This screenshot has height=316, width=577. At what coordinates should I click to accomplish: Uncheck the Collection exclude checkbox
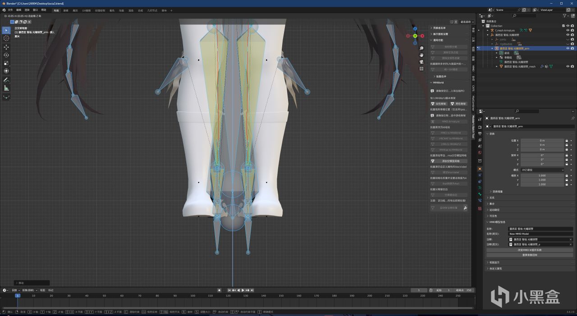tap(563, 26)
